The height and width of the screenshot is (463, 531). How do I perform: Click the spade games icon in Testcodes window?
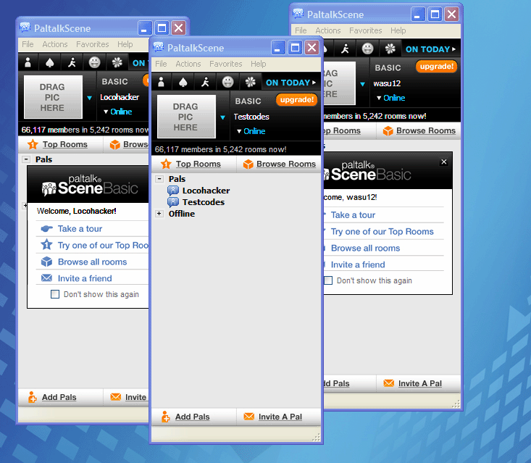coord(183,82)
